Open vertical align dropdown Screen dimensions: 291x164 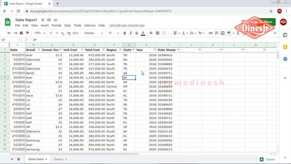tap(185, 33)
